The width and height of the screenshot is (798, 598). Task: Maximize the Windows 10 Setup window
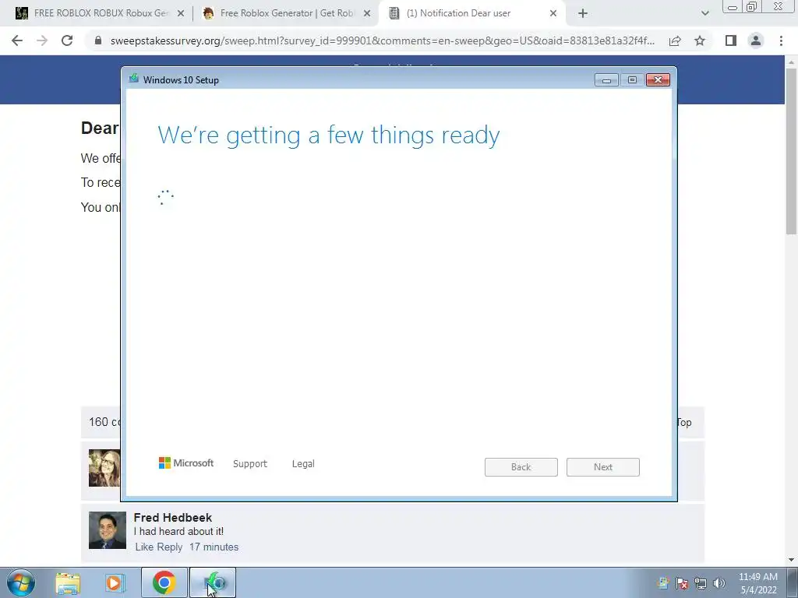point(632,80)
